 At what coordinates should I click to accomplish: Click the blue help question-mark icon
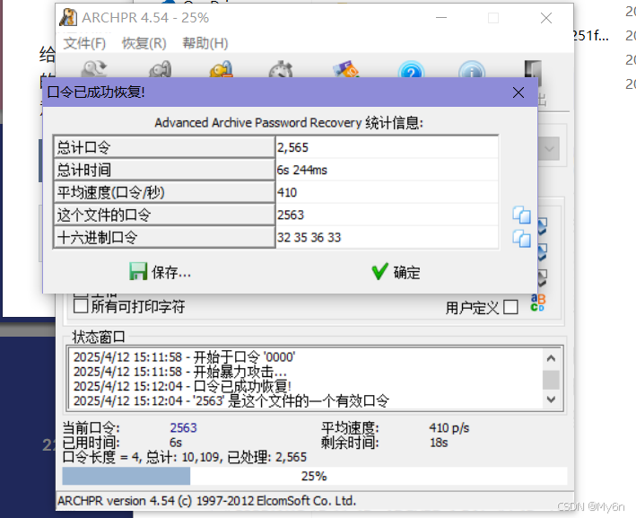coord(411,70)
